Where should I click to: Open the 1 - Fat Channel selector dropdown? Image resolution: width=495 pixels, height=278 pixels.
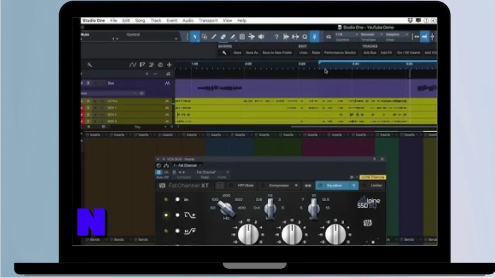187,166
